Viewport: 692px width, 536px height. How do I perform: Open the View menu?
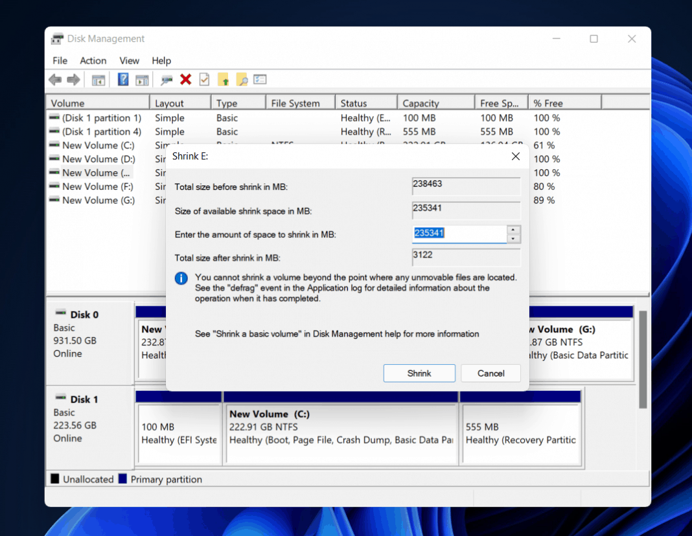point(129,60)
